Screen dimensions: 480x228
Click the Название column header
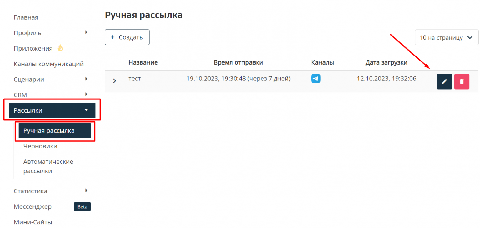143,62
